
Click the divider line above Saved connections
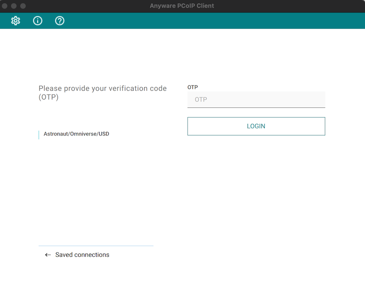(95, 246)
